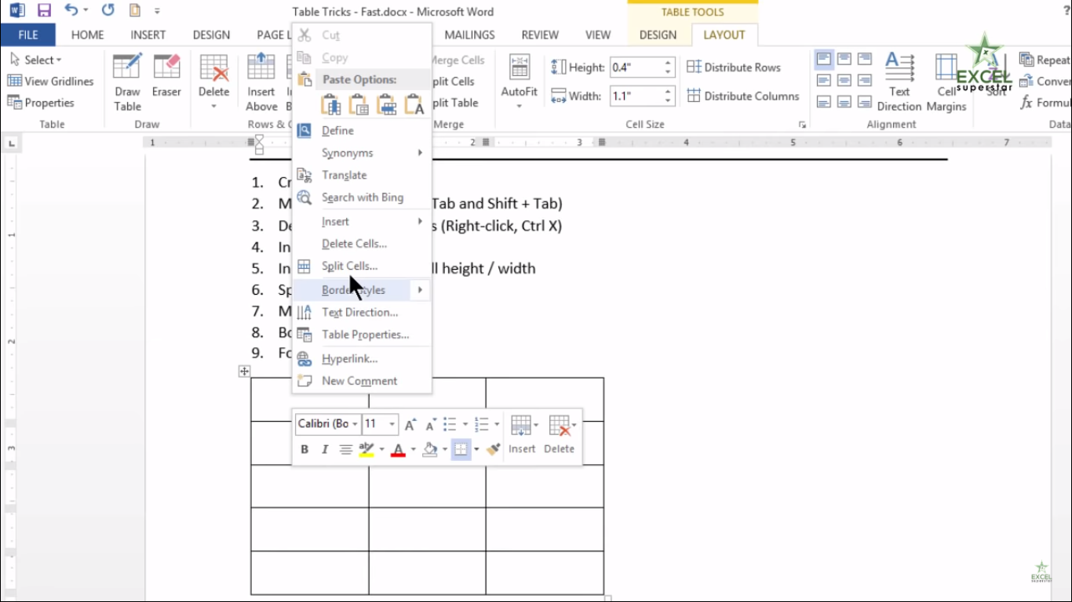Image resolution: width=1072 pixels, height=602 pixels.
Task: Expand the AutoFit dropdown
Action: 520,107
